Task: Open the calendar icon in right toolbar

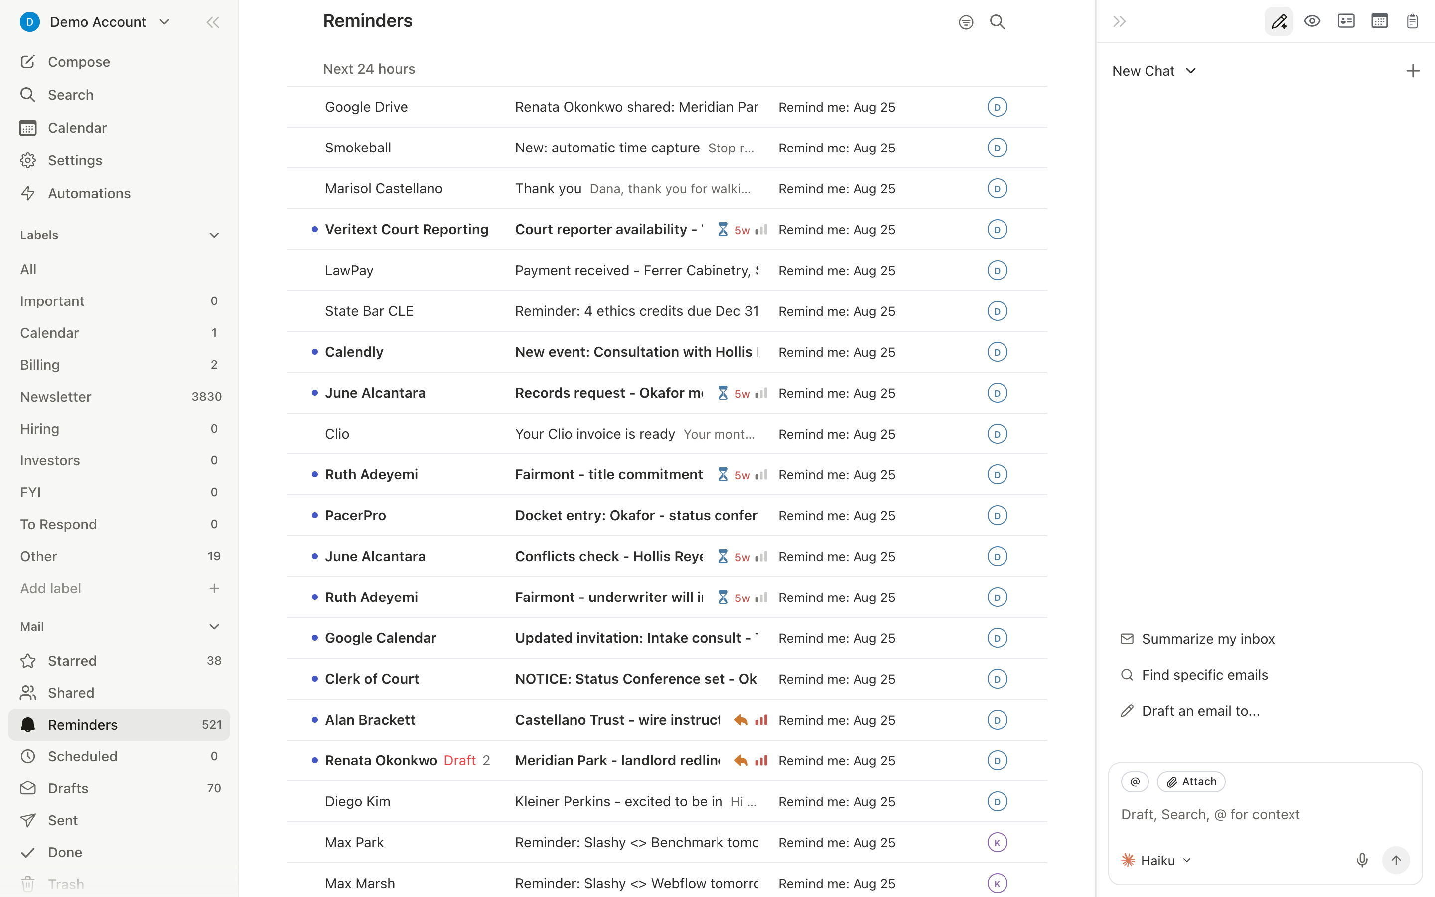Action: 1379,22
